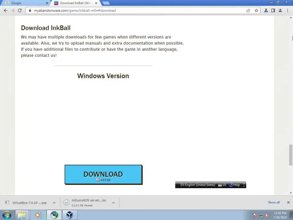Select EN English language bar input
The height and width of the screenshot is (220, 293).
(198, 185)
